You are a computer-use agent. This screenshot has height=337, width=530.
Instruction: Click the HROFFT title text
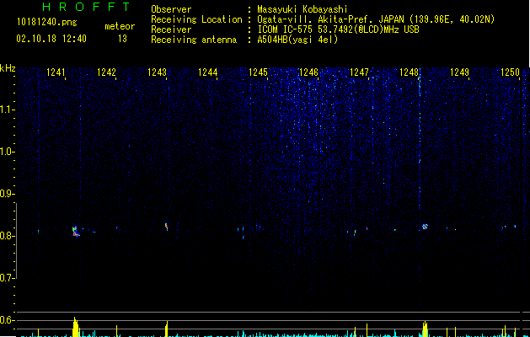pos(87,7)
